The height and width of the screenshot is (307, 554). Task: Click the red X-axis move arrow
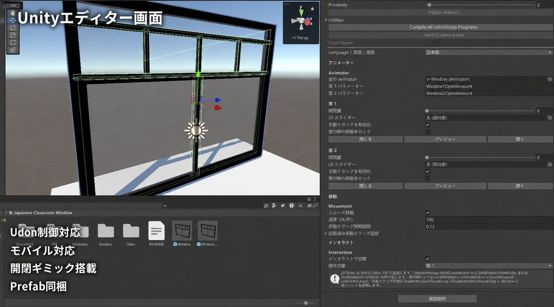[217, 107]
